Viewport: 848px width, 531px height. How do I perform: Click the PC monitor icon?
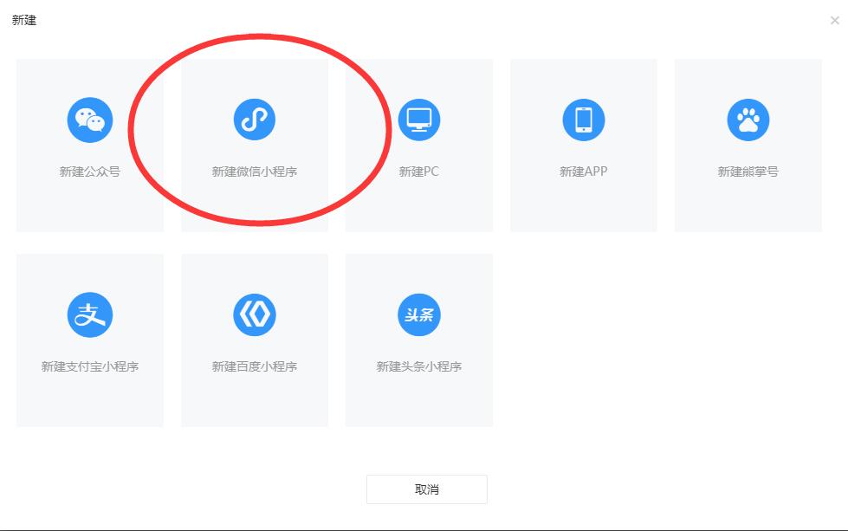[419, 120]
